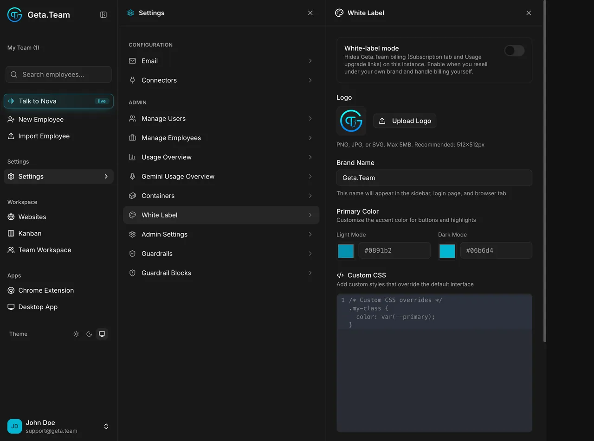Click the users icon for Manage Users
The image size is (594, 441).
pos(132,119)
